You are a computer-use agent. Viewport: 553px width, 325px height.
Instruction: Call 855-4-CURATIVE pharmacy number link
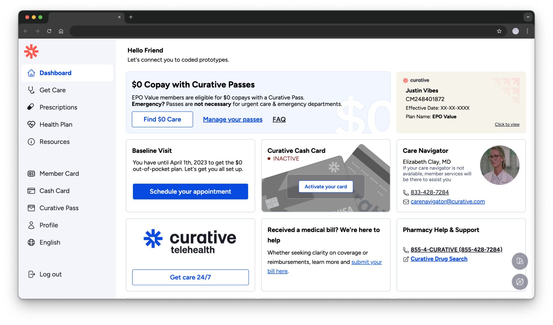tap(456, 250)
